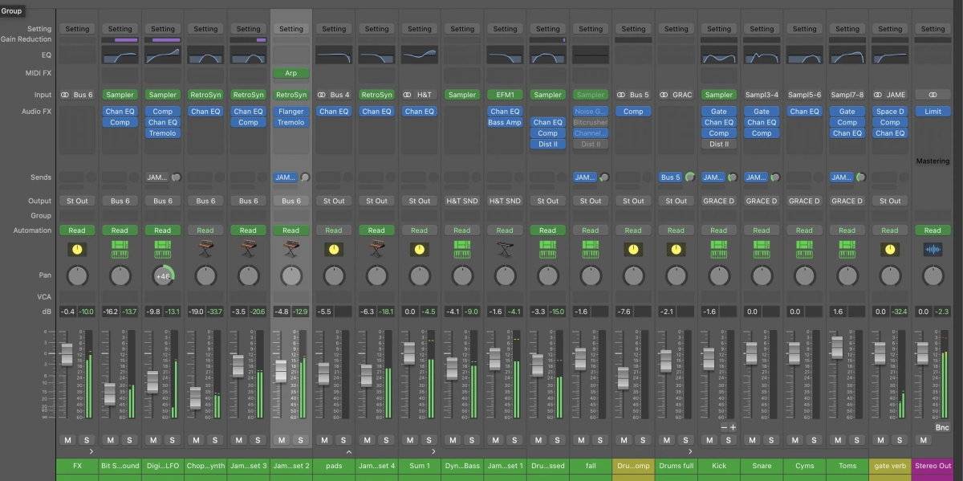This screenshot has width=963, height=481.
Task: Click the Stereo Out volume fader
Action: pyautogui.click(x=922, y=352)
